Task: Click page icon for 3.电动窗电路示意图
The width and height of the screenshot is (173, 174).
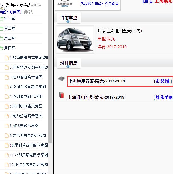Action: (x=6, y=77)
